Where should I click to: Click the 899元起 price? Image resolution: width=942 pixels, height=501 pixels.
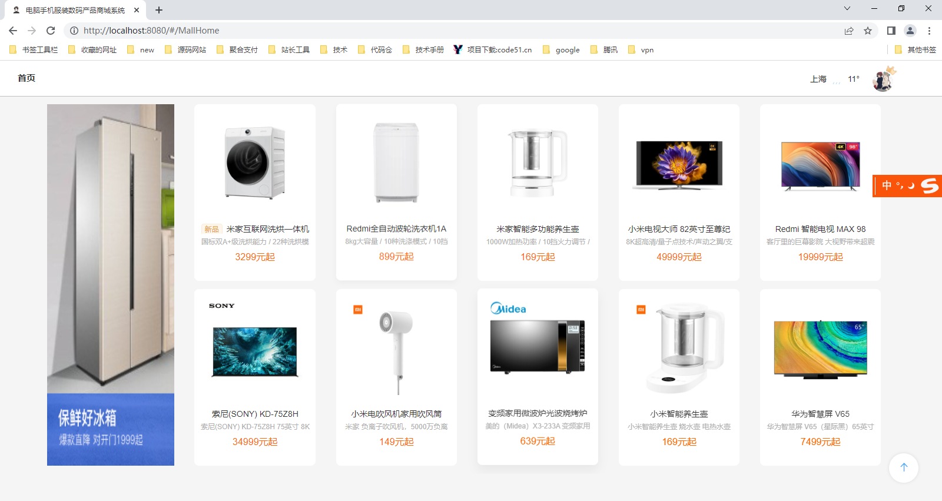click(396, 257)
